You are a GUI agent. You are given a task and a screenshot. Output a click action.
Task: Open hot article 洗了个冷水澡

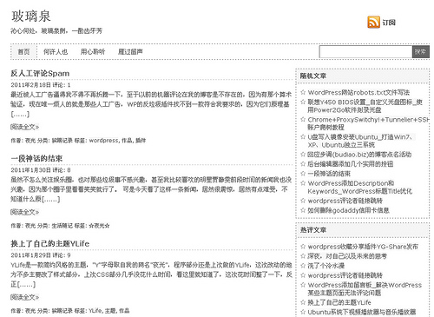click(x=326, y=266)
